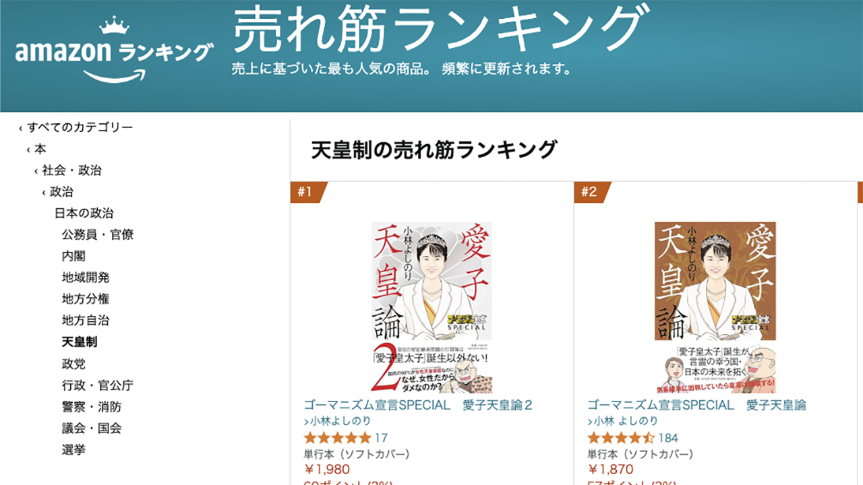The height and width of the screenshot is (485, 863).
Task: Select 日本の政治 in the category tree
Action: pos(84,214)
